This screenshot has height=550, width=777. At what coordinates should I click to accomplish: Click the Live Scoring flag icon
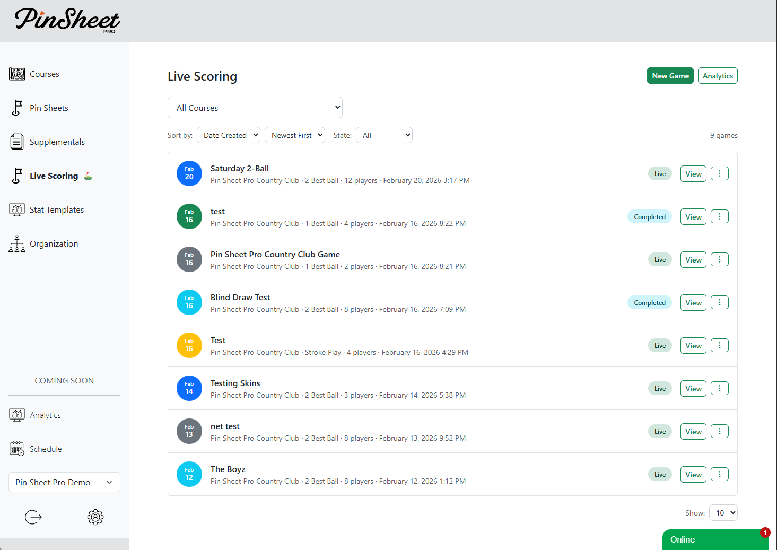(17, 176)
